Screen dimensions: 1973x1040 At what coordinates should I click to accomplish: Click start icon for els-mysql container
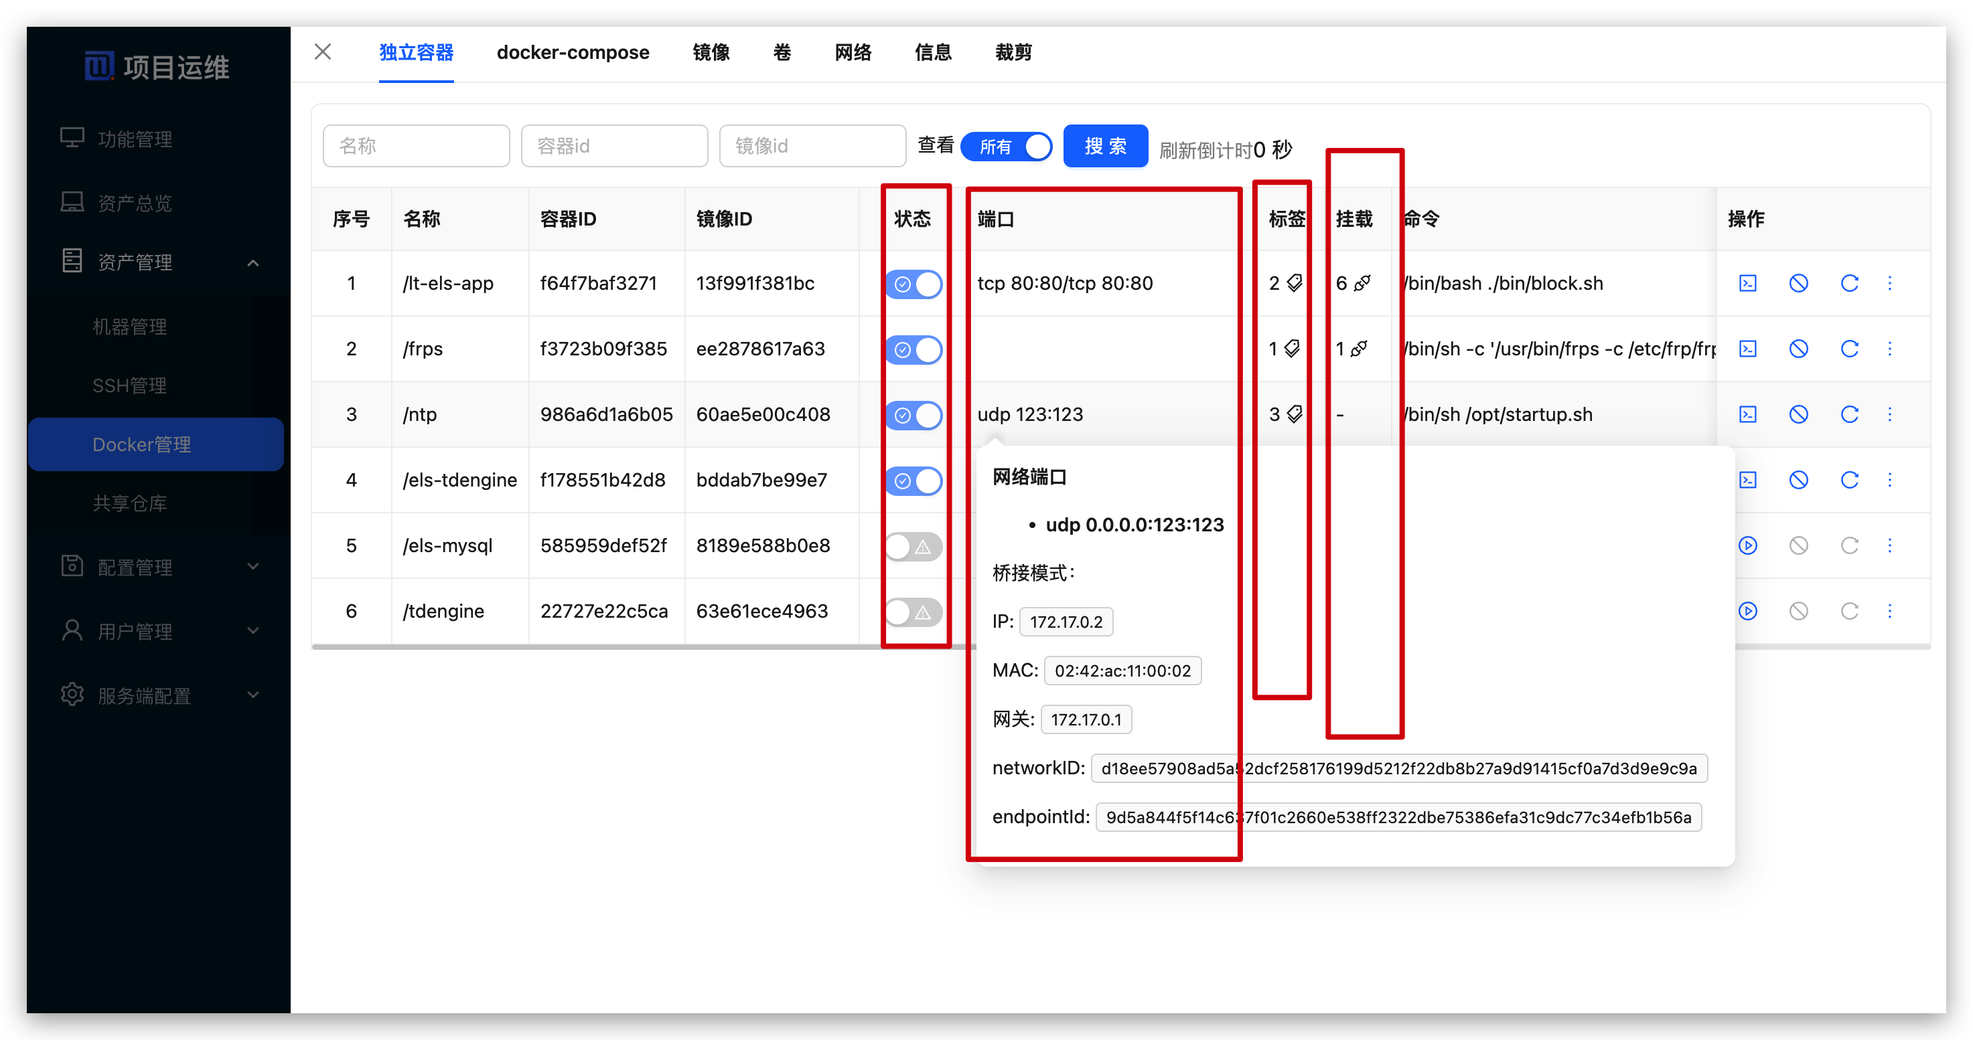(x=1747, y=545)
